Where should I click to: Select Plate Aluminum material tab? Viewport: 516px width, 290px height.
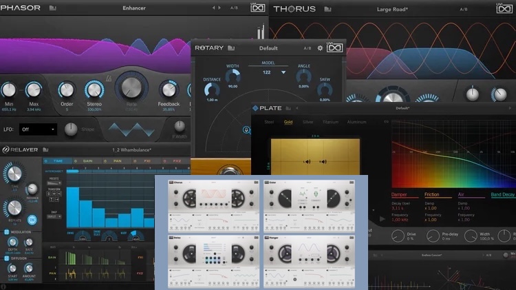point(356,122)
